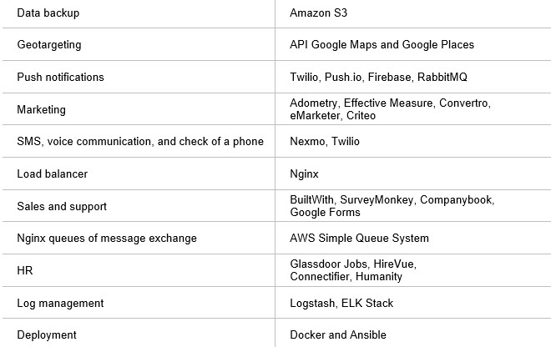Click the Marketing row label
Image resolution: width=551 pixels, height=347 pixels.
click(x=41, y=109)
